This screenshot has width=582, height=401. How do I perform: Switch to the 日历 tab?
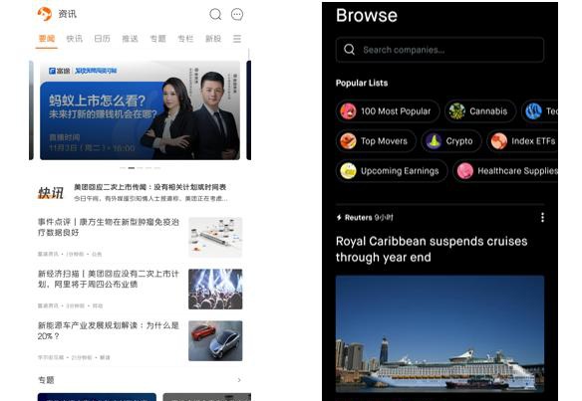(x=102, y=39)
